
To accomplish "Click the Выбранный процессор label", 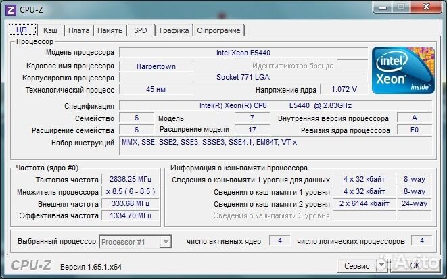I will pyautogui.click(x=57, y=241).
